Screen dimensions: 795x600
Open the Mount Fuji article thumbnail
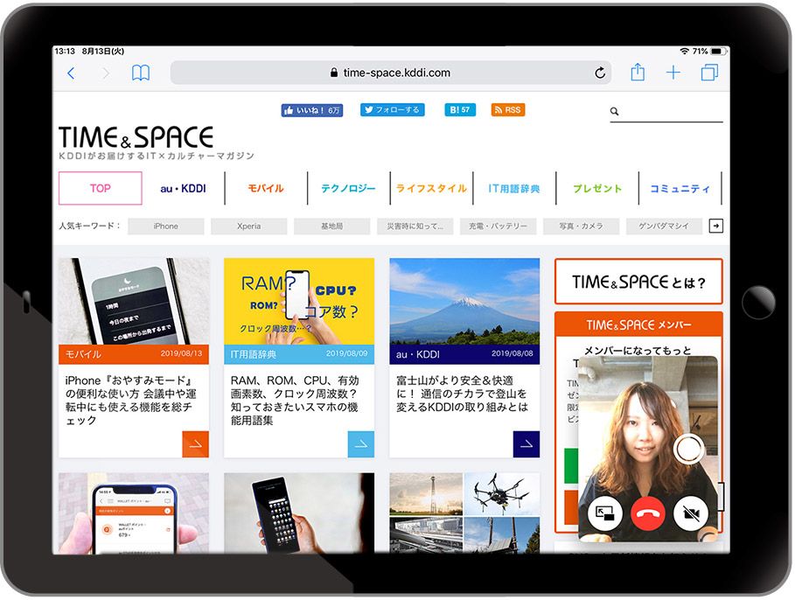[x=464, y=301]
